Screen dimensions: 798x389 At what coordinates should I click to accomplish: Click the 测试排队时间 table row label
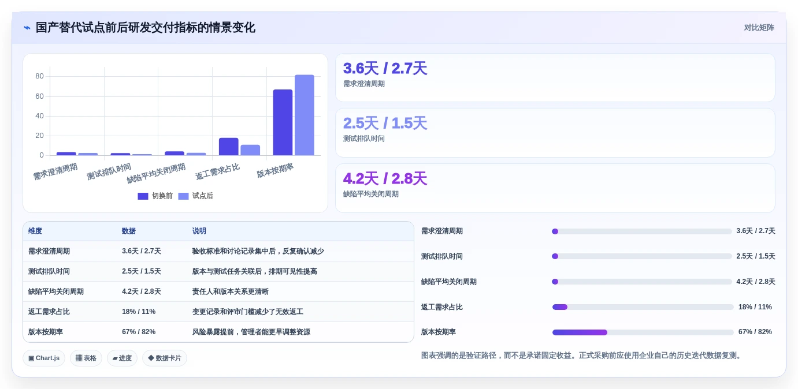coord(49,271)
